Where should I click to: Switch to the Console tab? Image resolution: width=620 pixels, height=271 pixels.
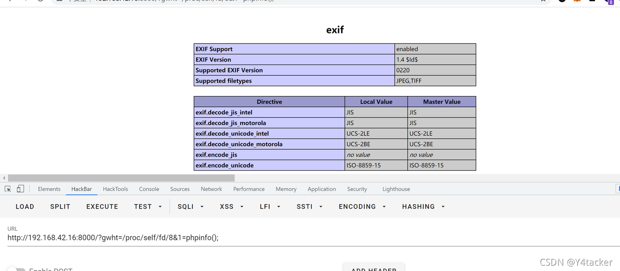click(x=149, y=189)
